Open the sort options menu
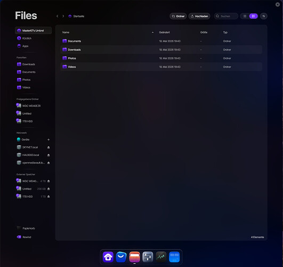This screenshot has height=267, width=283. 264,16
